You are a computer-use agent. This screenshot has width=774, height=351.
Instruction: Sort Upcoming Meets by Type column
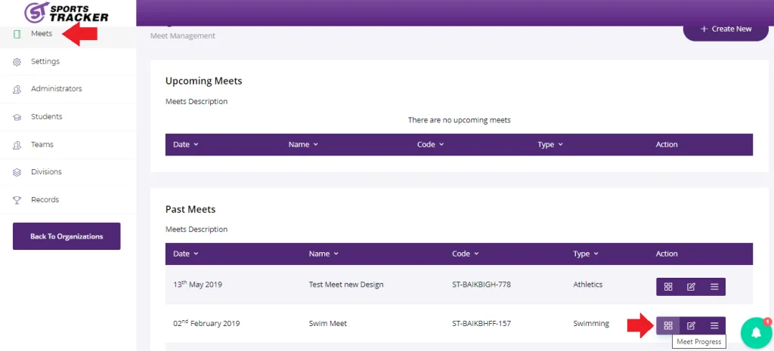pyautogui.click(x=550, y=144)
